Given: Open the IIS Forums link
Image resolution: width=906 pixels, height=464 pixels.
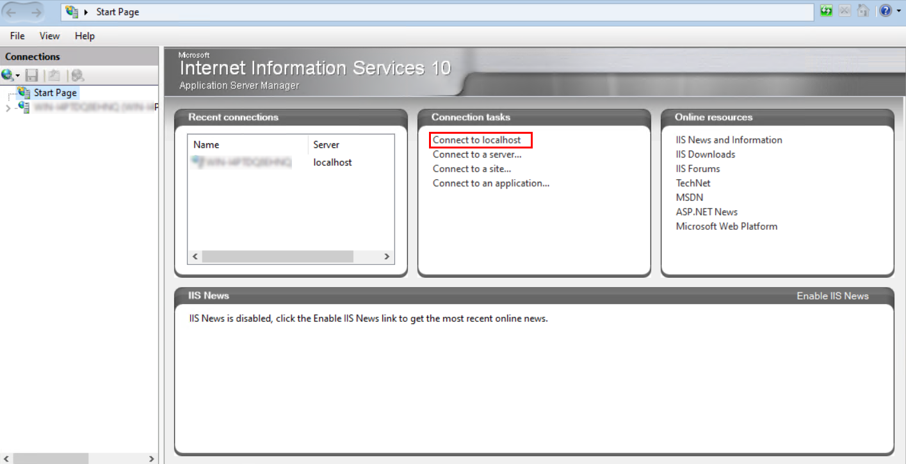Looking at the screenshot, I should click(698, 169).
